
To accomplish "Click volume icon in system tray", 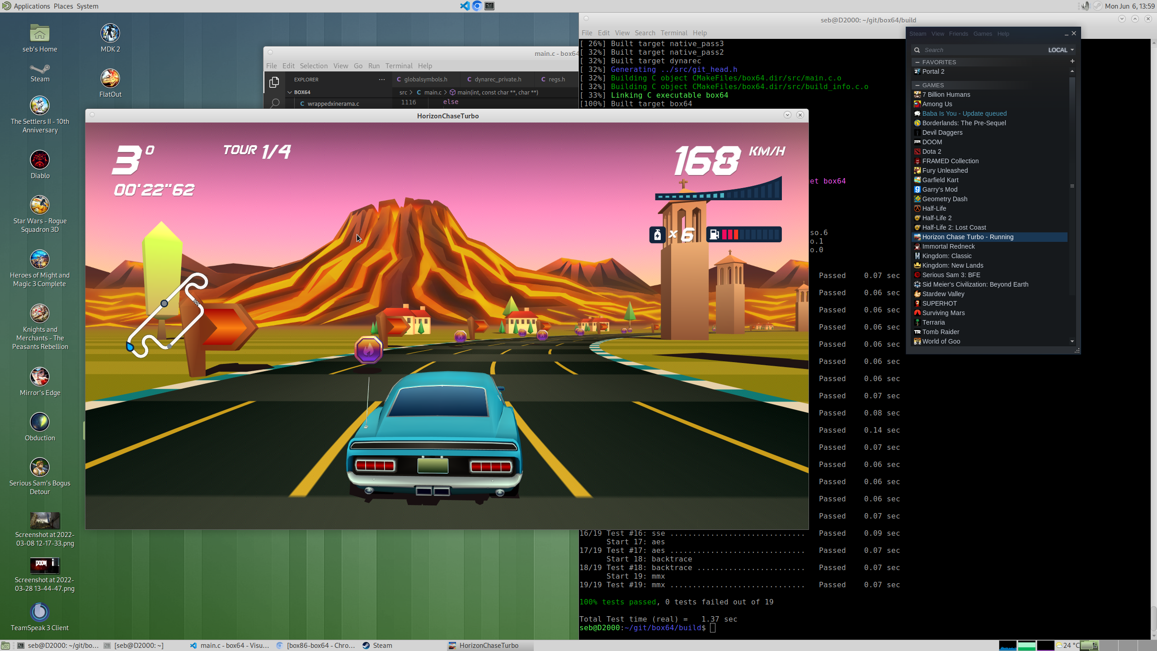I will tap(1085, 6).
